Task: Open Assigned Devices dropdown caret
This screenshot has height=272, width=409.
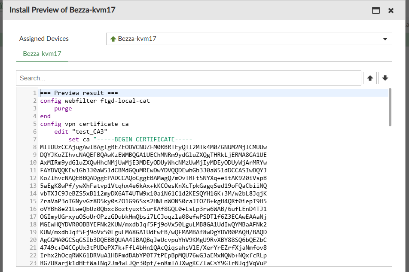Action: 385,39
